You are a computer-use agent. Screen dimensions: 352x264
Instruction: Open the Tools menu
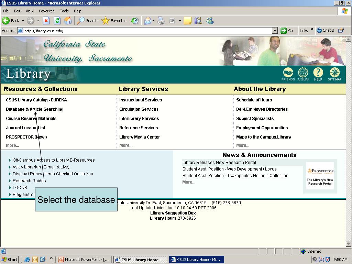tap(64, 11)
